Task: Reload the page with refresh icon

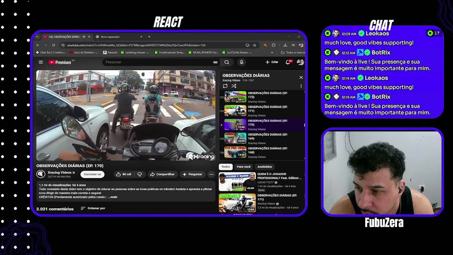Action: pos(53,45)
